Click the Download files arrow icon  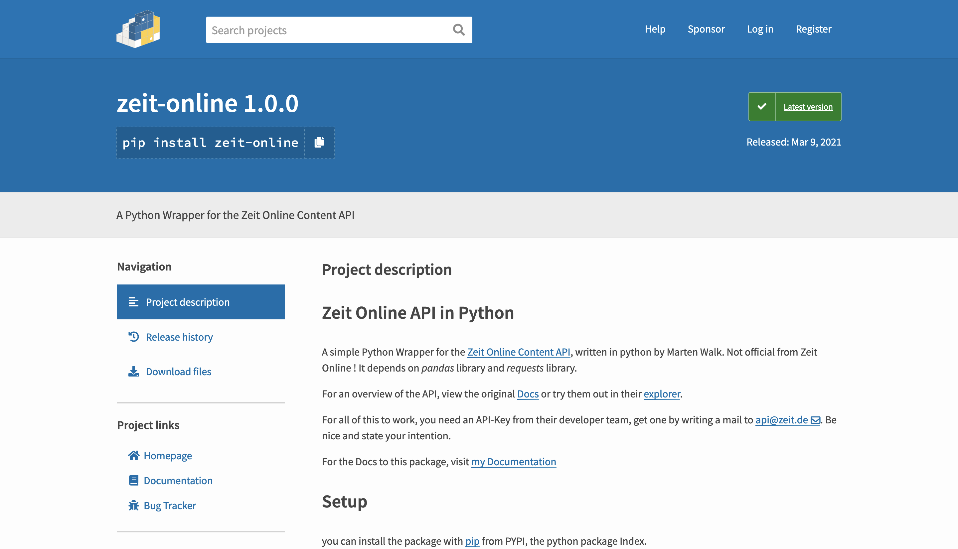point(134,372)
